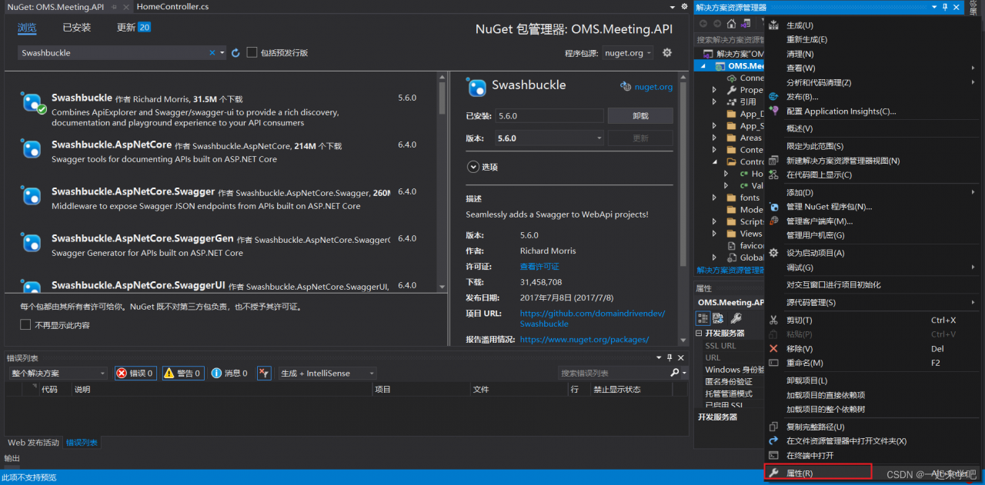Expand the fonts folder in Solution Explorer
Viewport: 985px width, 485px height.
point(714,198)
